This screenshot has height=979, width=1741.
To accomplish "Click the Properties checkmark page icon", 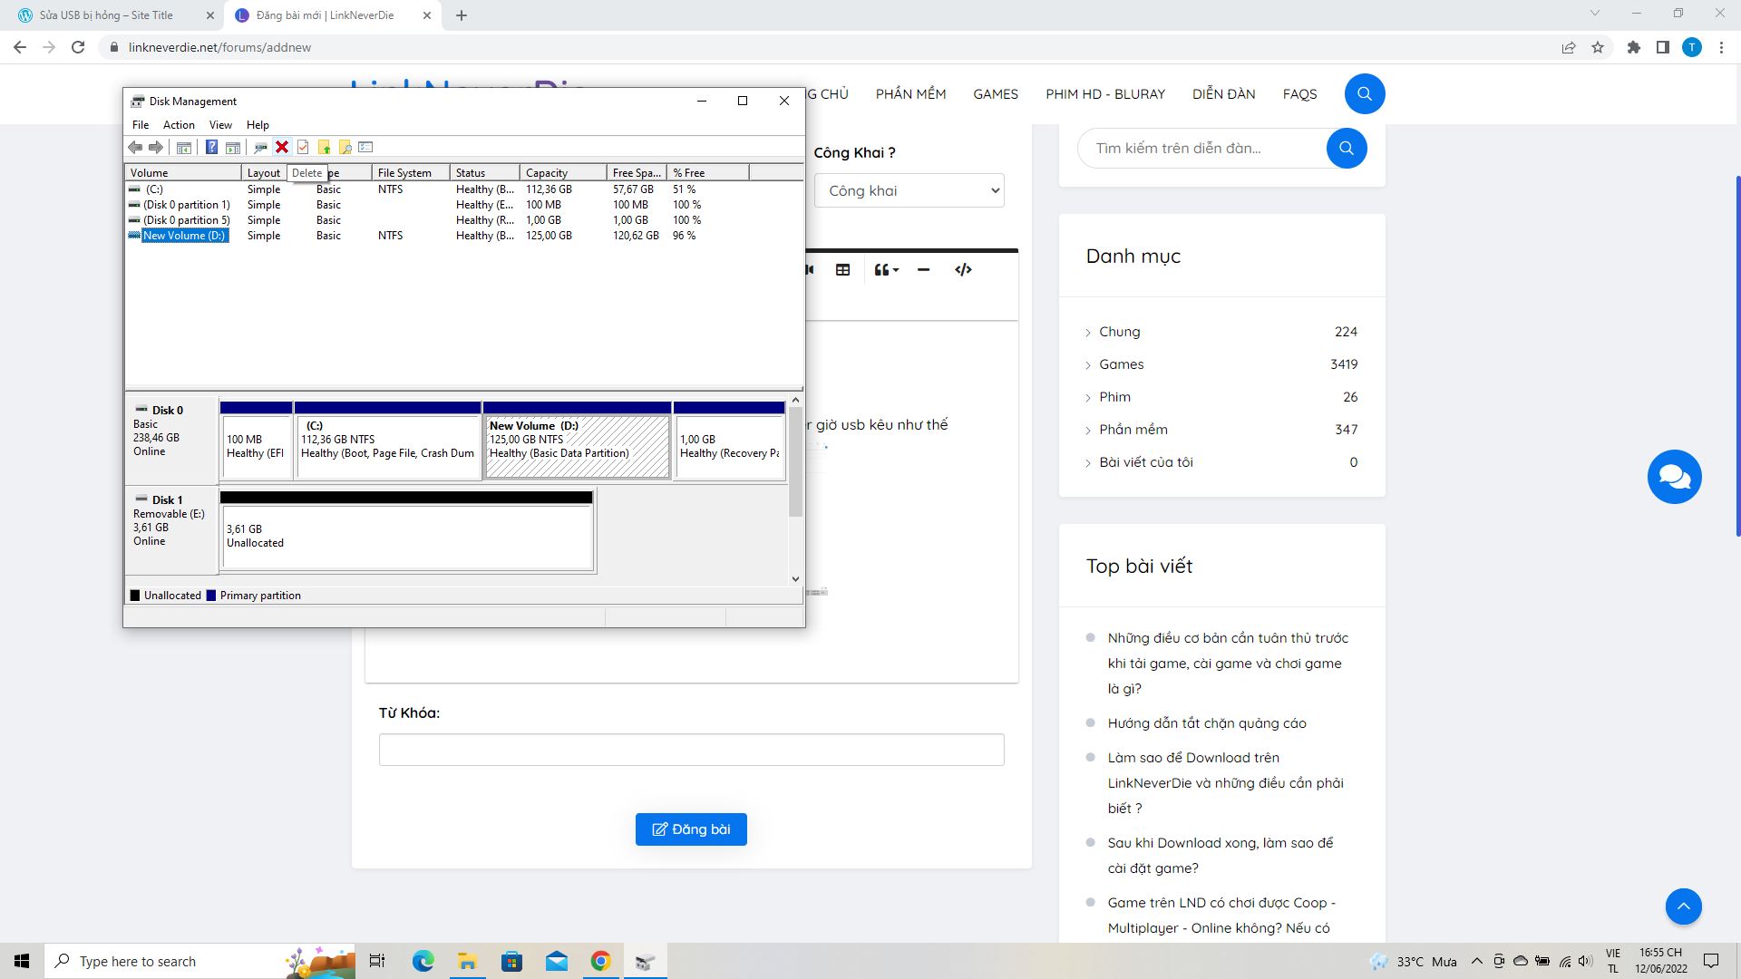I will 303,147.
